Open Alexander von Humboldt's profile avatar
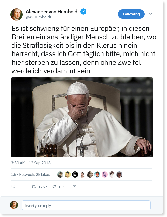 tap(17, 14)
